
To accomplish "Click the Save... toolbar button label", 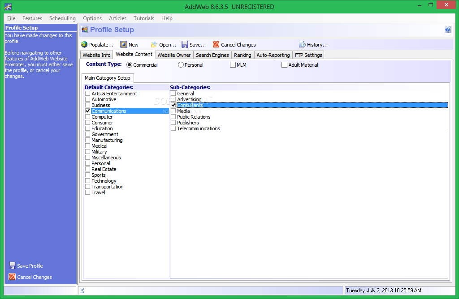I will (x=198, y=45).
